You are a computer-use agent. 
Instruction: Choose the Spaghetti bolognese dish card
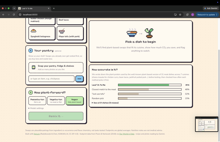coord(42,33)
